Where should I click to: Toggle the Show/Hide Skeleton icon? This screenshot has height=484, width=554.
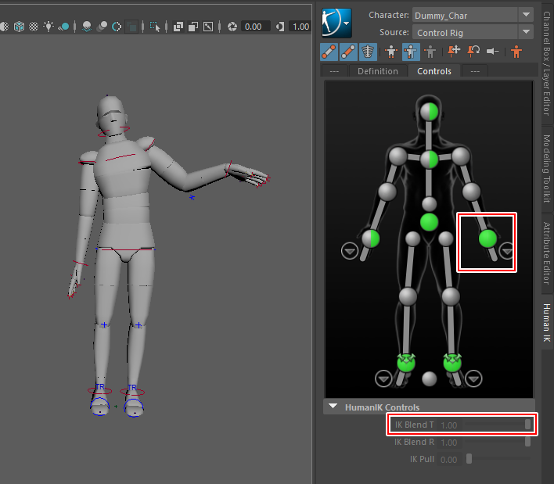click(329, 52)
